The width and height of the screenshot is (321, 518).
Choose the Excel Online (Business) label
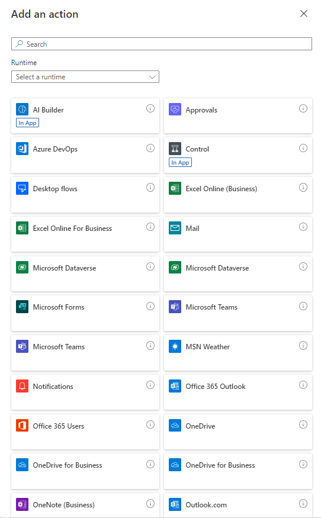222,189
